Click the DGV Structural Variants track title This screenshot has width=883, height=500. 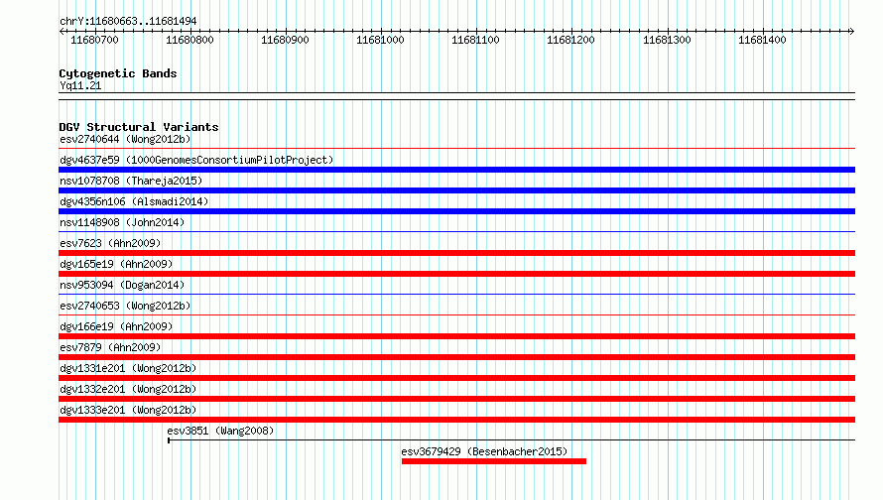coord(139,127)
